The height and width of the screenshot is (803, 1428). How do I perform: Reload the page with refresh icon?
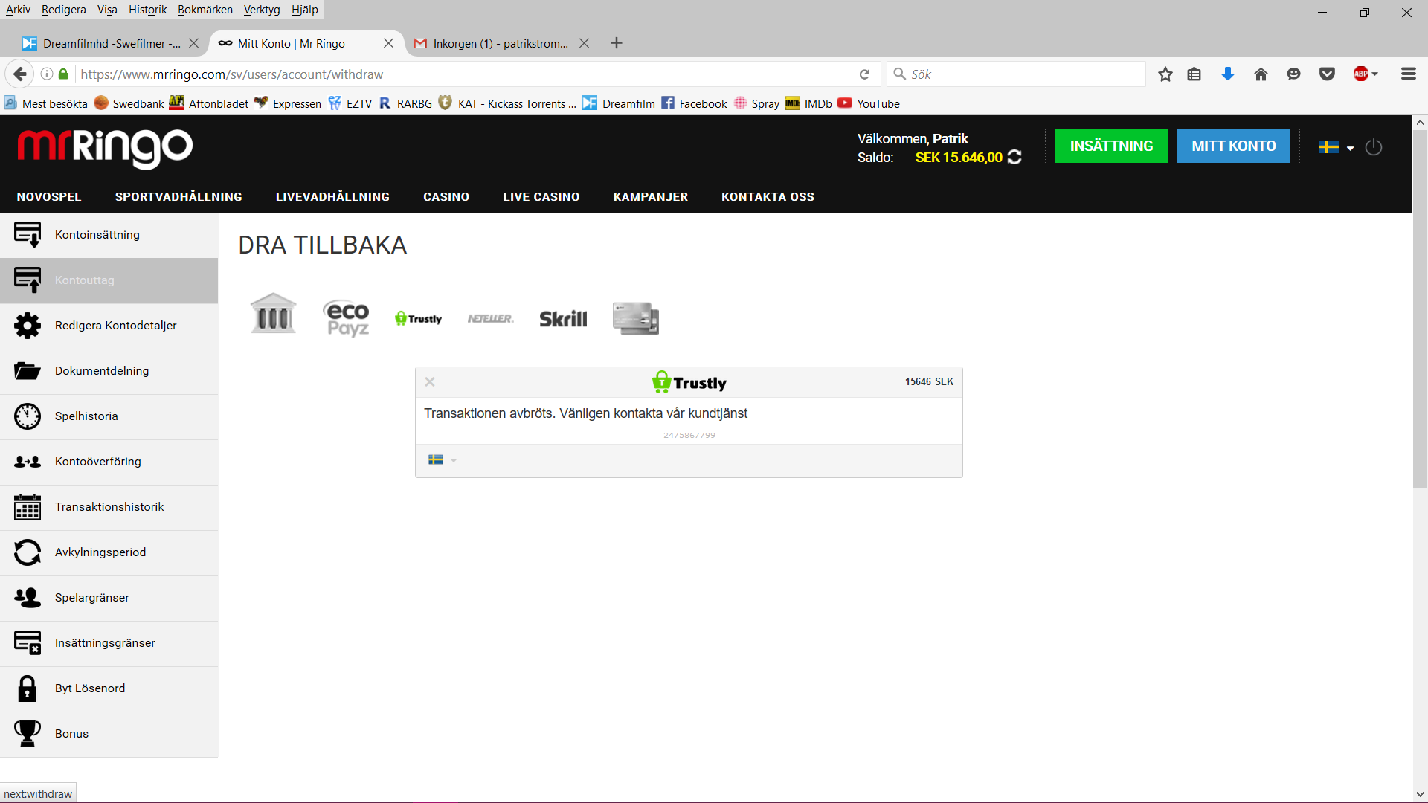tap(864, 74)
